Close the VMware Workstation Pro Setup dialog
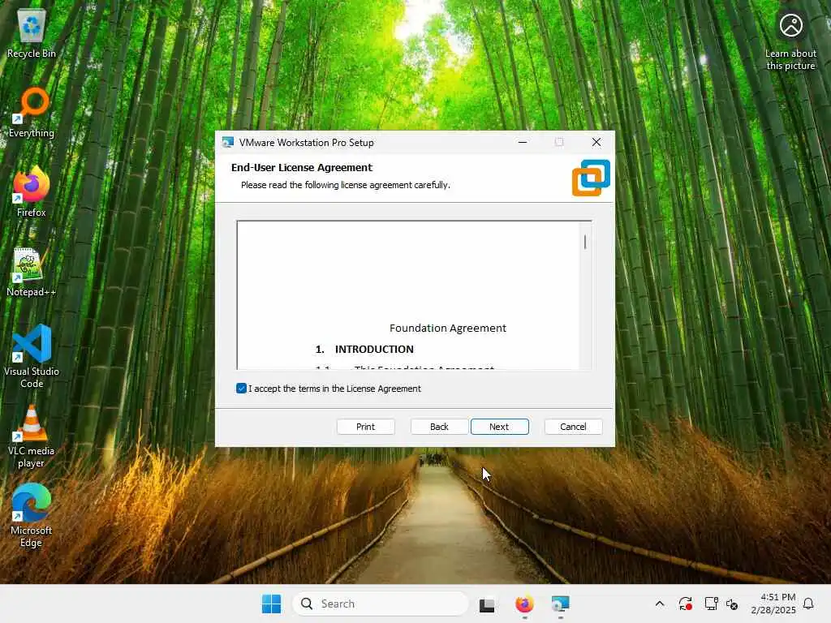The height and width of the screenshot is (623, 831). click(x=596, y=142)
